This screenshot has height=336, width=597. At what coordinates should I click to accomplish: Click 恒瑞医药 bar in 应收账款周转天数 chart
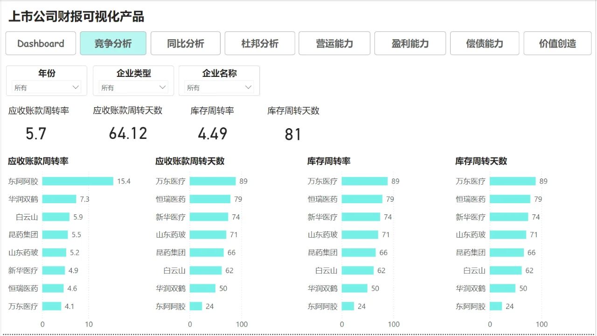[210, 199]
